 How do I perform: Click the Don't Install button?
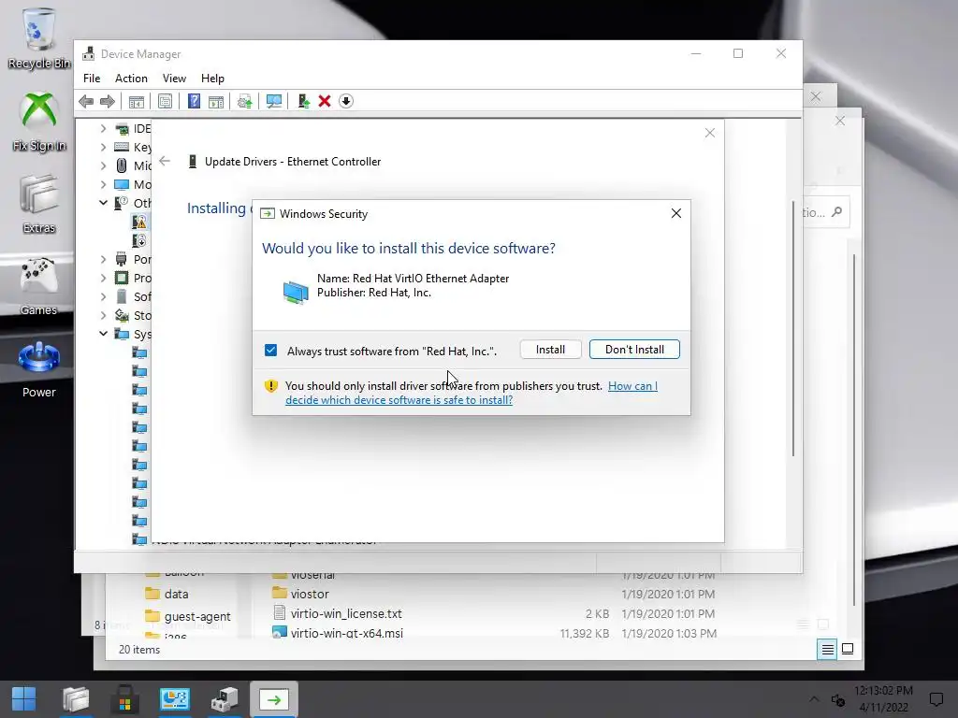click(x=634, y=350)
